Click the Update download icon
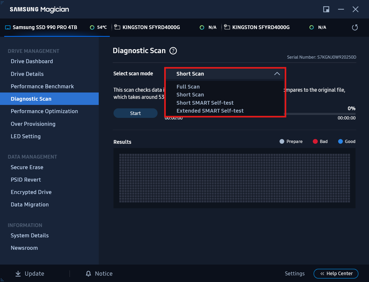Image resolution: width=369 pixels, height=282 pixels. click(x=18, y=274)
